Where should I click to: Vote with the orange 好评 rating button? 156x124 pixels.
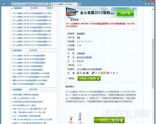pyautogui.click(x=71, y=122)
